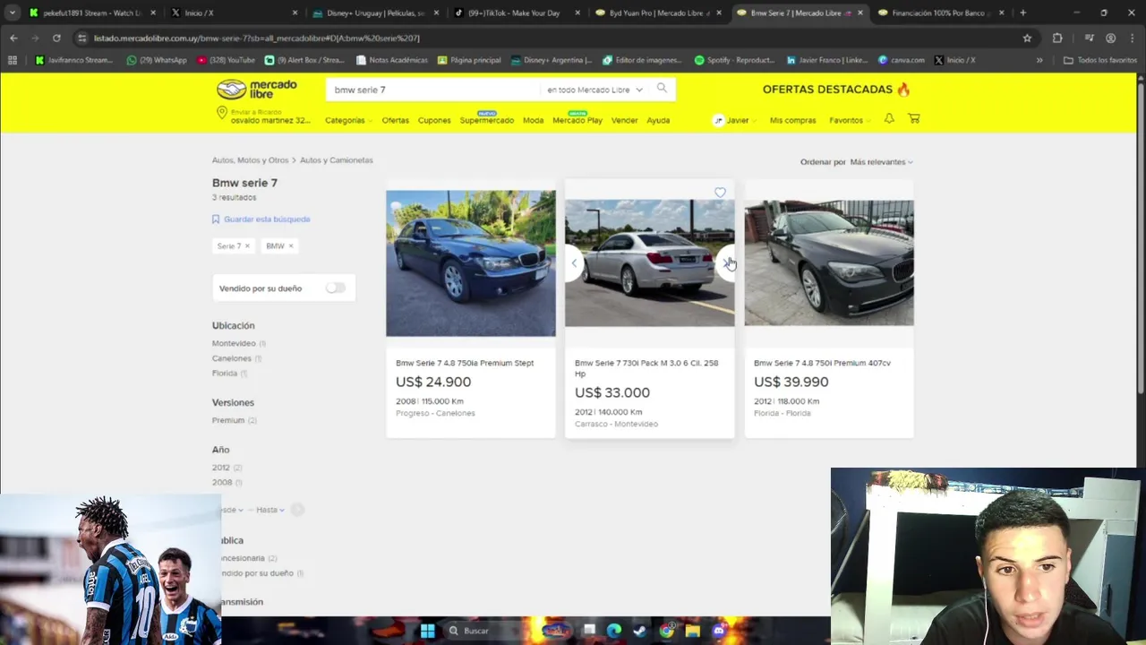Launch Microsoft Edge from the taskbar
The width and height of the screenshot is (1146, 645).
pos(614,631)
